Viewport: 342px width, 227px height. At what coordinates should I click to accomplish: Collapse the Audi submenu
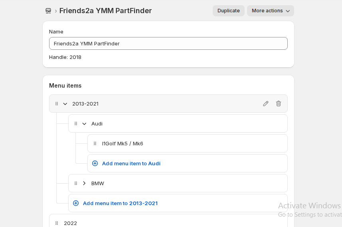click(84, 123)
